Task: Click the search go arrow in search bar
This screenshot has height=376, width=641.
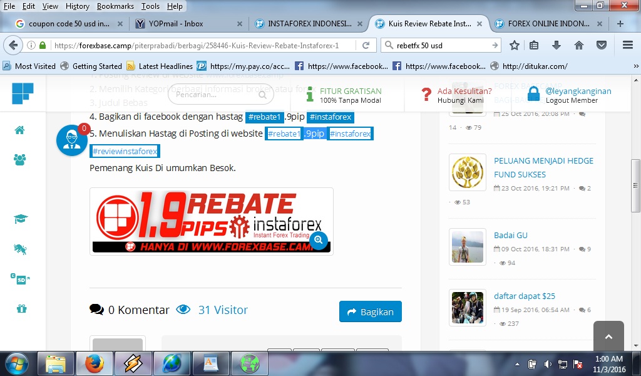Action: (x=495, y=45)
